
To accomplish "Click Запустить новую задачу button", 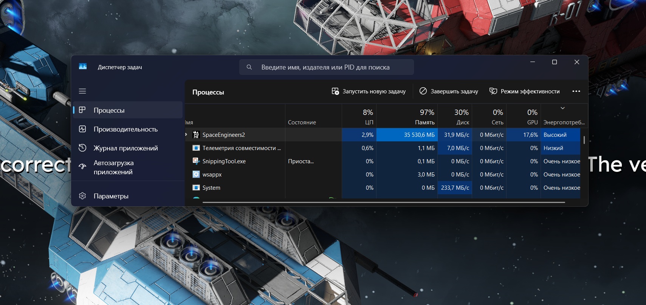I will (x=369, y=91).
